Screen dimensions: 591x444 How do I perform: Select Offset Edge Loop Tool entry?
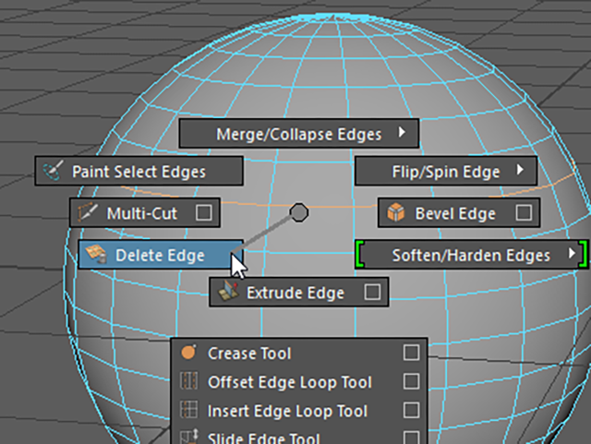[299, 381]
